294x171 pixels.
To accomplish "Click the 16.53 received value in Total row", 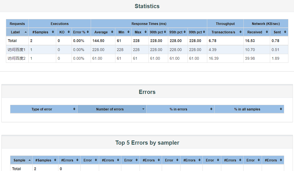I will (x=250, y=41).
